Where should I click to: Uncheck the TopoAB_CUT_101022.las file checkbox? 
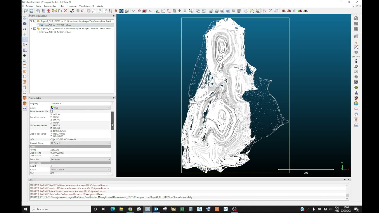(35, 21)
